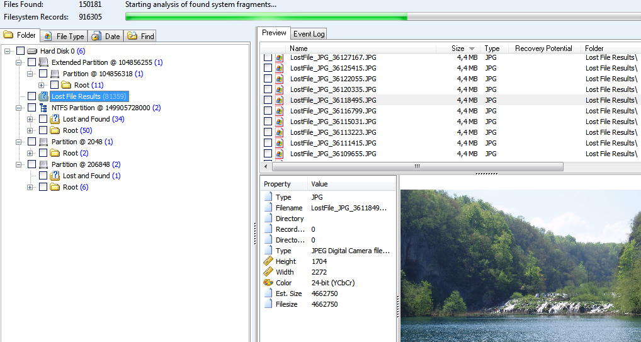This screenshot has width=641, height=342.
Task: Switch to the Event Log tab
Action: [309, 34]
